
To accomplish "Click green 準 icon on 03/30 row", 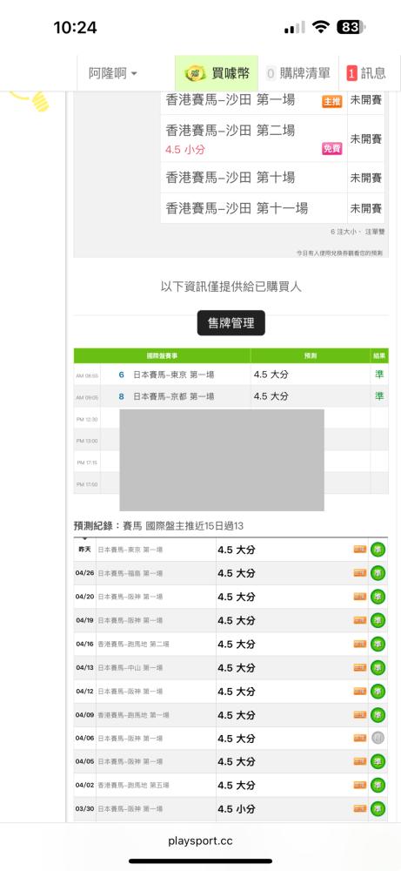I will pos(378,809).
